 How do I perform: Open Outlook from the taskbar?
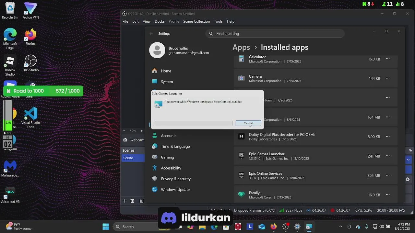(x=262, y=227)
